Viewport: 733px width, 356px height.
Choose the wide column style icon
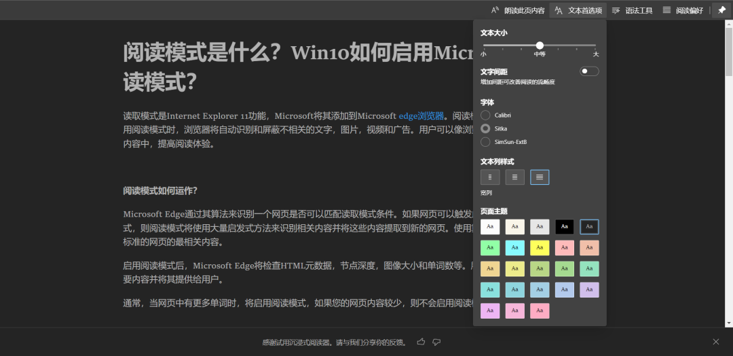(x=540, y=177)
